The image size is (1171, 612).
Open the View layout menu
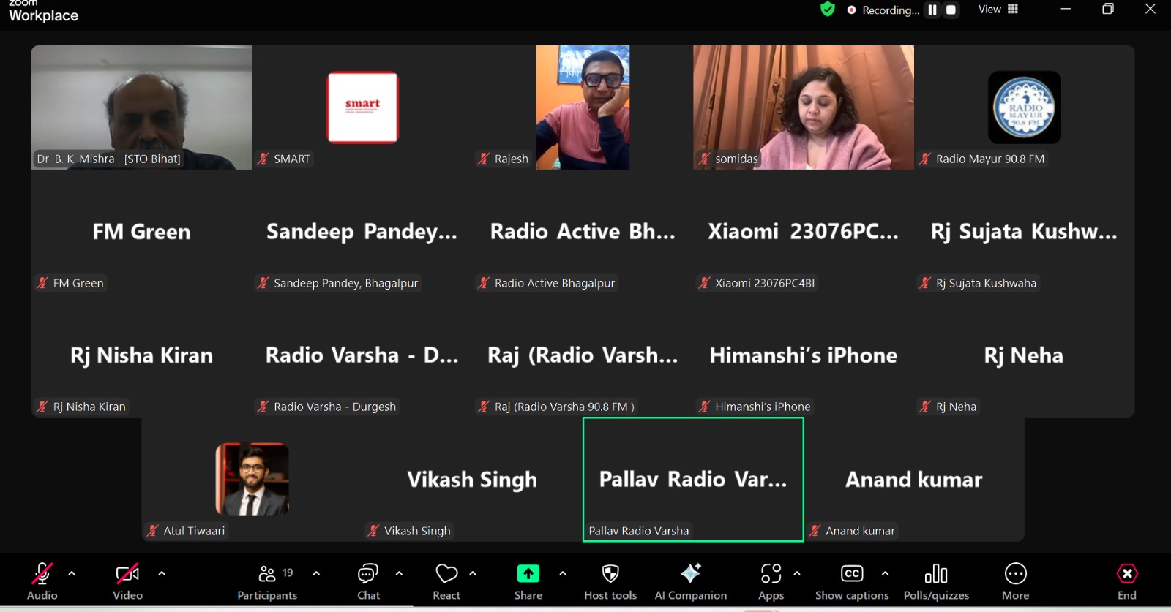(x=998, y=10)
